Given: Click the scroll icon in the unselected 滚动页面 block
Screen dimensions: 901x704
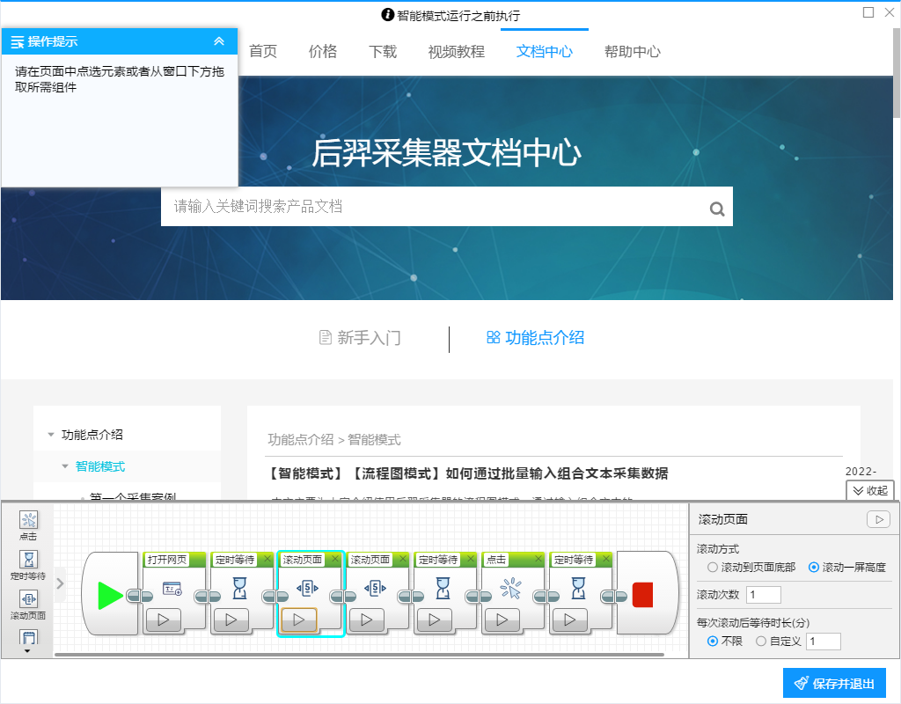Looking at the screenshot, I should click(x=375, y=588).
